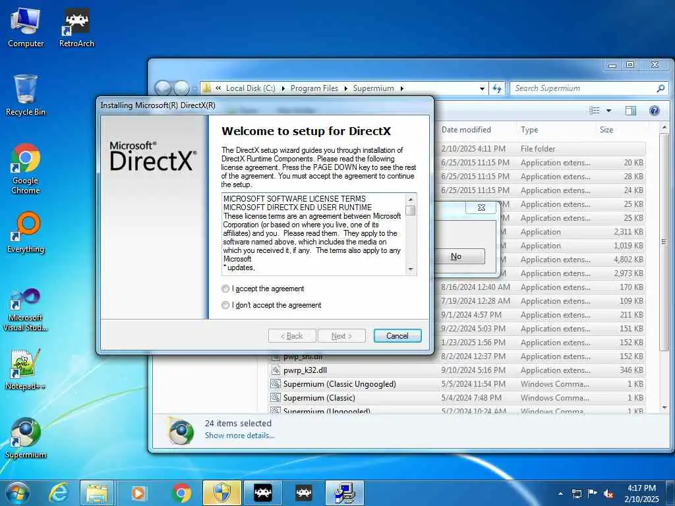The width and height of the screenshot is (675, 506).
Task: Open the Action Center flag icon
Action: pyautogui.click(x=593, y=493)
